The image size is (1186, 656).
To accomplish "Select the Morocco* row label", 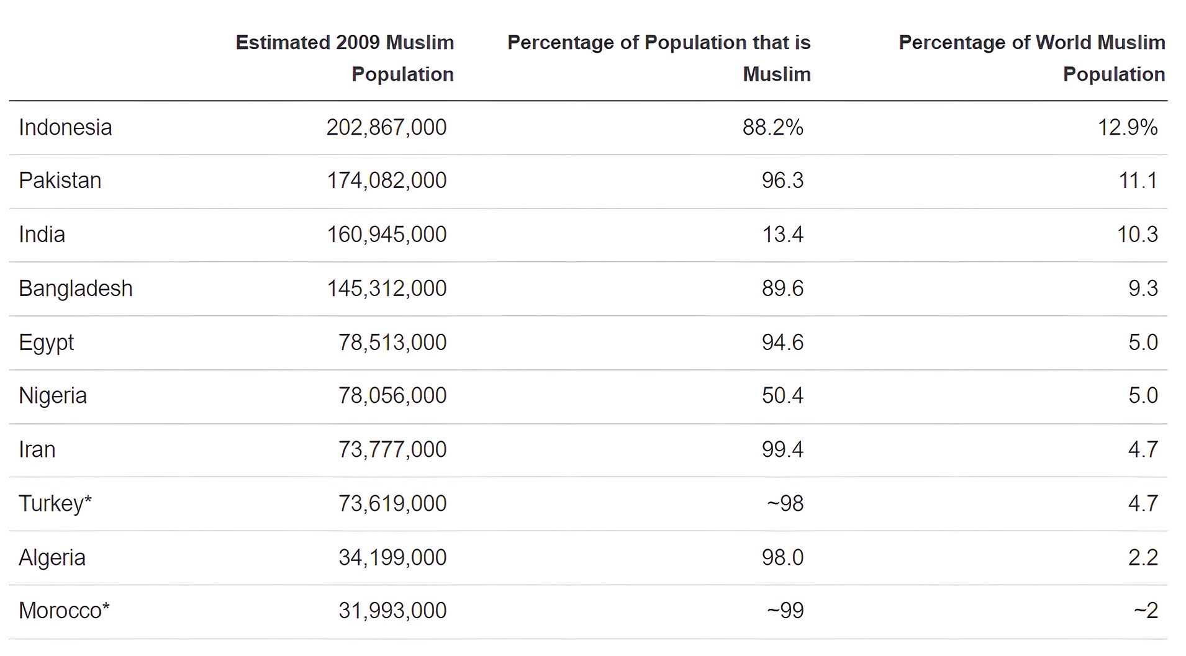I will coord(64,611).
